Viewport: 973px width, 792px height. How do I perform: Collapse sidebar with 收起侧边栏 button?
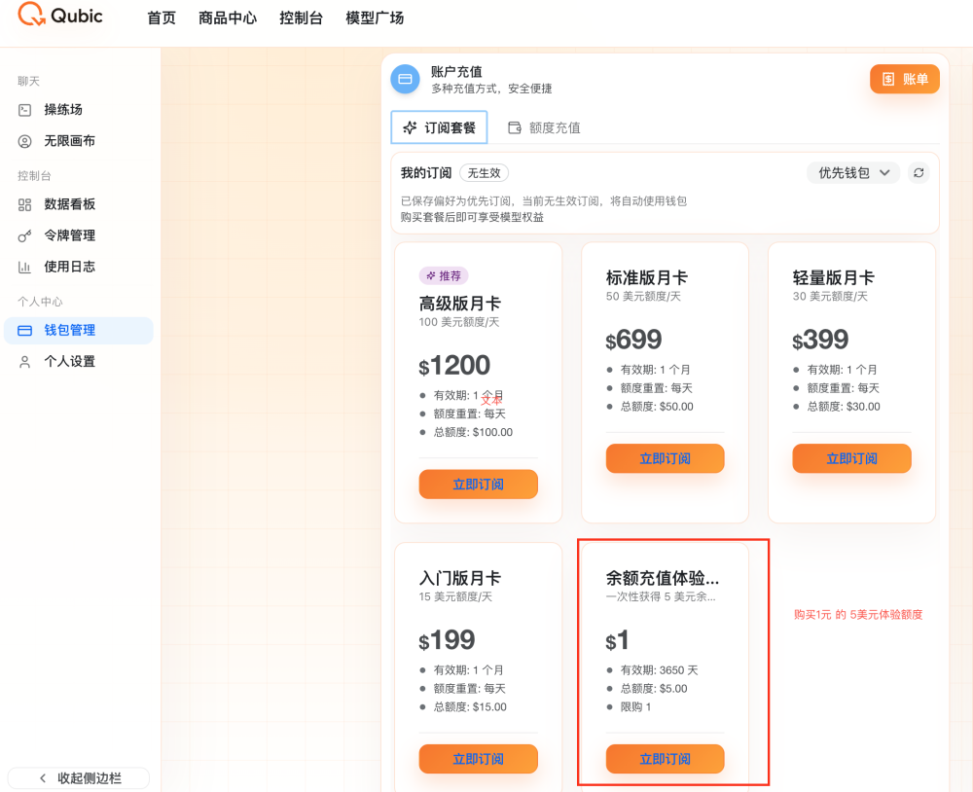pyautogui.click(x=78, y=777)
